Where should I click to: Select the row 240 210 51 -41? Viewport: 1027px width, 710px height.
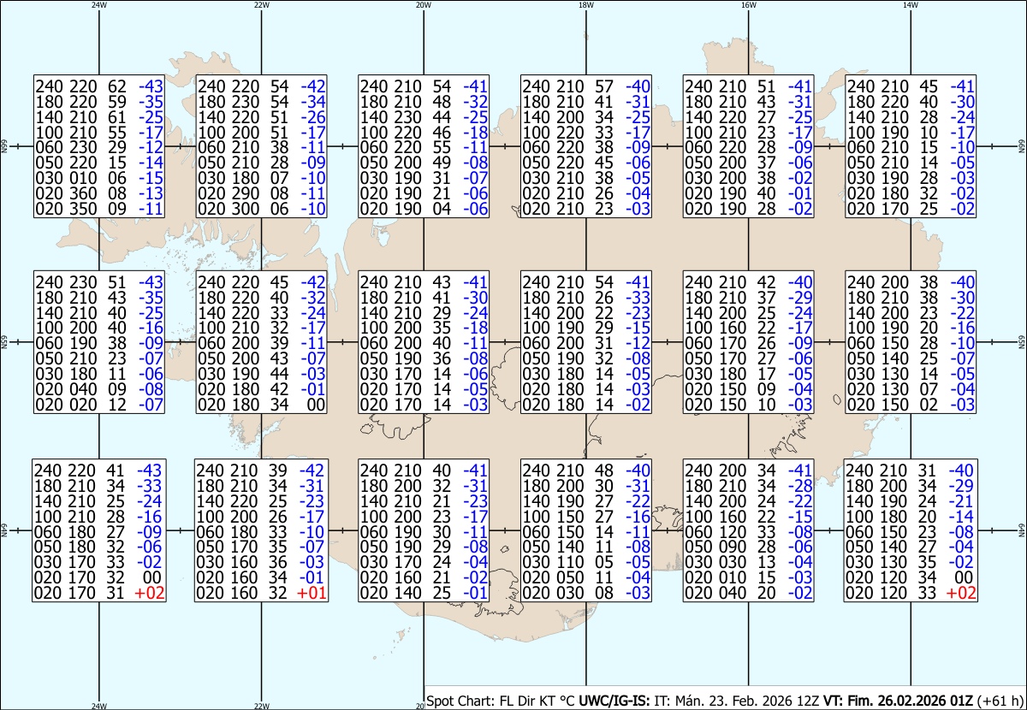749,86
